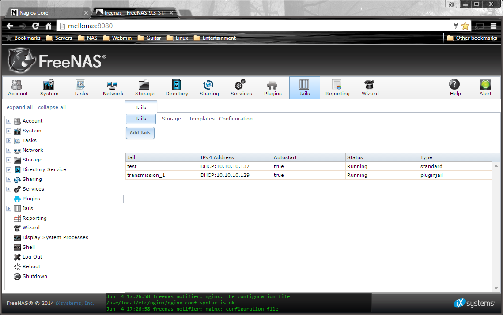Screen dimensions: 503x315
Task: Open the Servers bookmarks folder
Action: [x=59, y=38]
